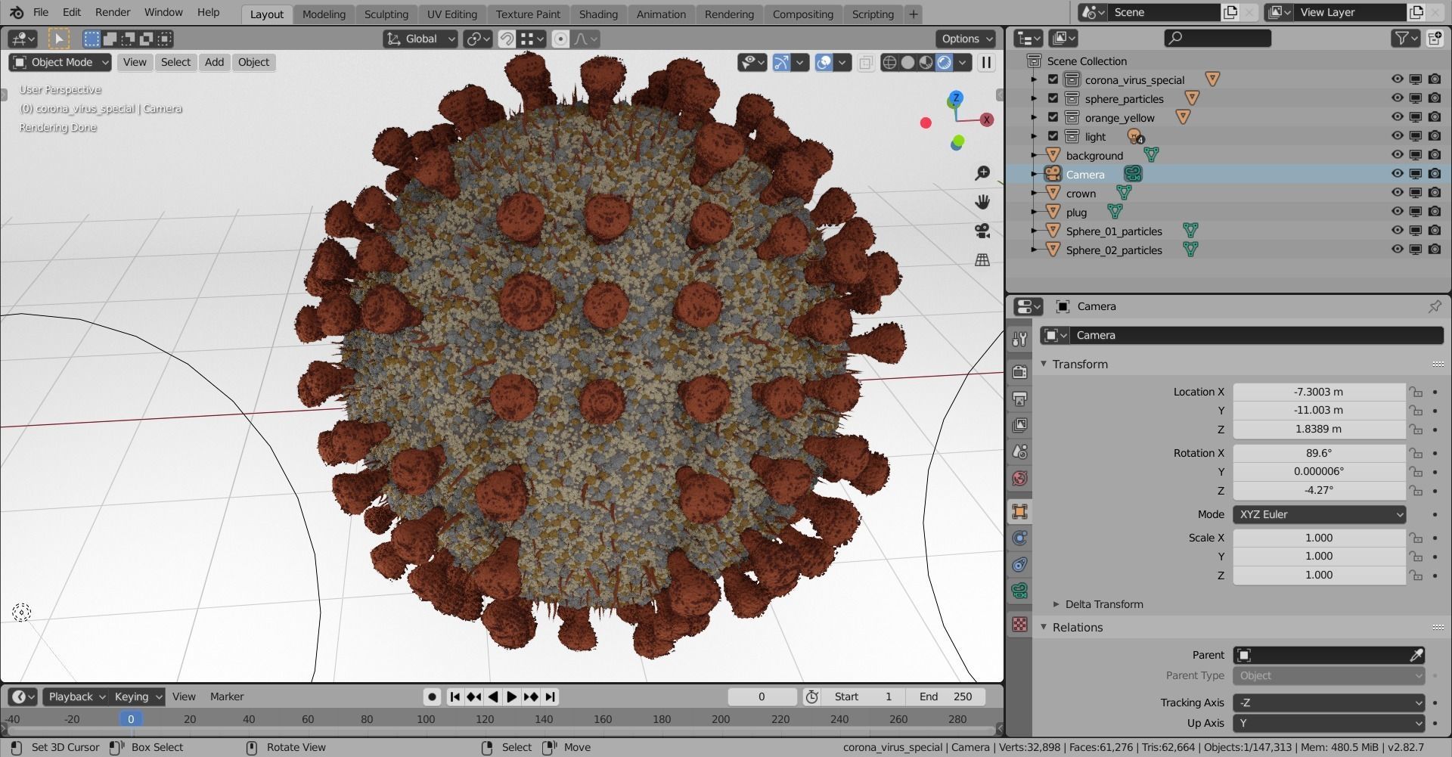Image resolution: width=1452 pixels, height=757 pixels.
Task: Open Object Properties tab in Properties editor
Action: pos(1019,511)
